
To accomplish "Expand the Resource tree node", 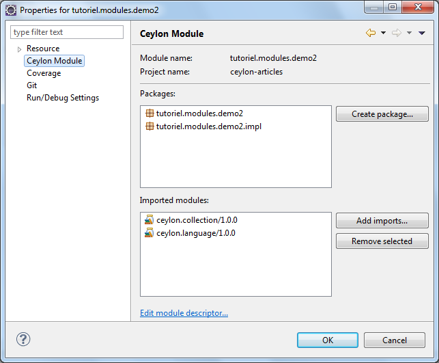I will (20, 49).
